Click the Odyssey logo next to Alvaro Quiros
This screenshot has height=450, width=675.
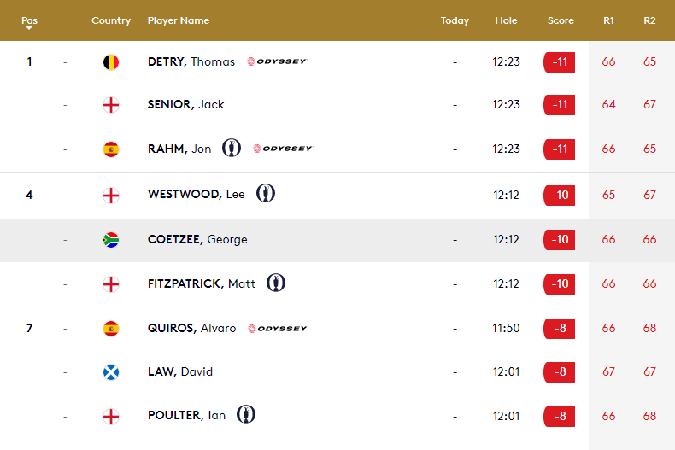click(277, 329)
